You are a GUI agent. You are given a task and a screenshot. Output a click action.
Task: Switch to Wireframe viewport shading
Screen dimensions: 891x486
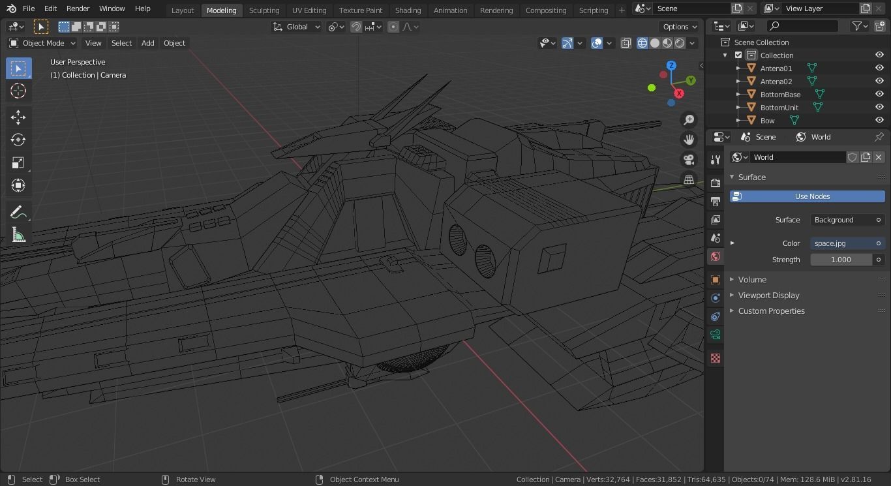pyautogui.click(x=642, y=43)
